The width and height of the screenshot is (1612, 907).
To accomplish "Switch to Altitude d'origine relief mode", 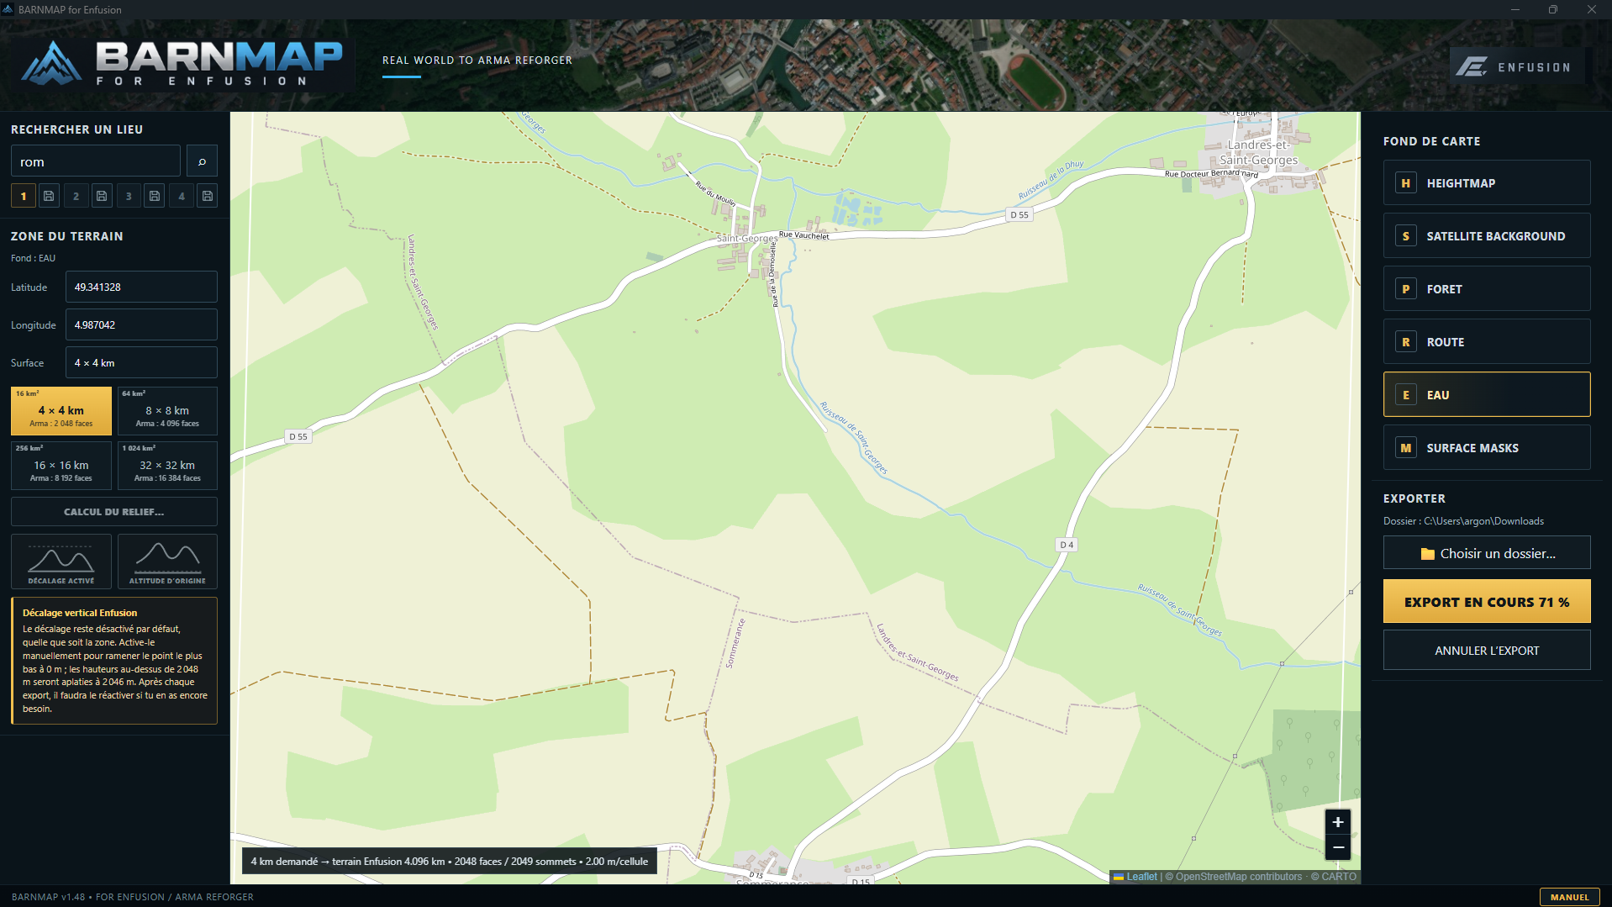I will 167,562.
